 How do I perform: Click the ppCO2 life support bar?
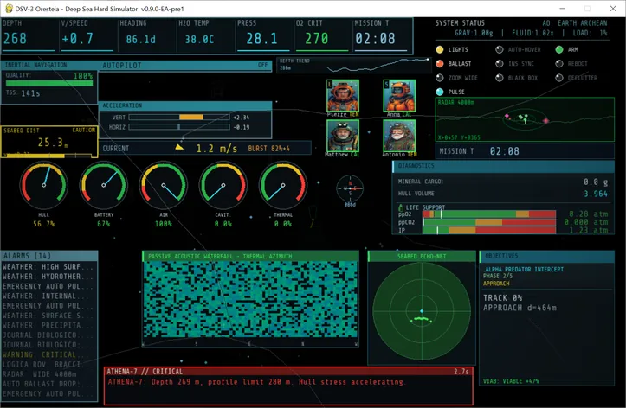489,222
